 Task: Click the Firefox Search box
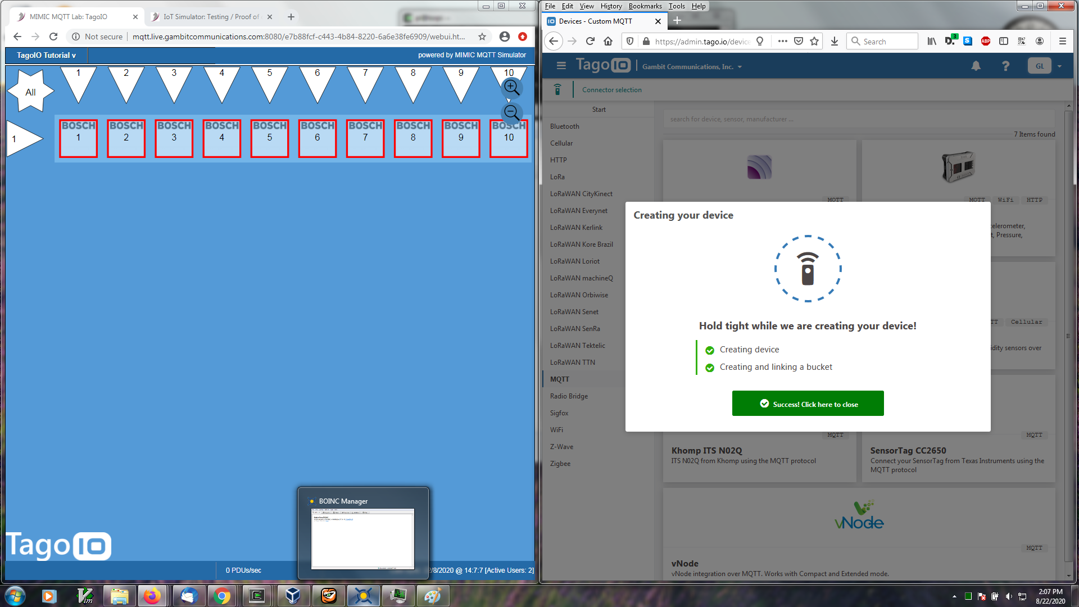[882, 41]
